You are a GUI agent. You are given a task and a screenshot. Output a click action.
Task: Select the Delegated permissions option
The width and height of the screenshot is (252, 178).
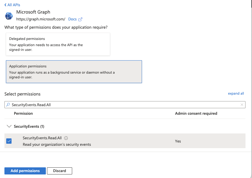58,44
